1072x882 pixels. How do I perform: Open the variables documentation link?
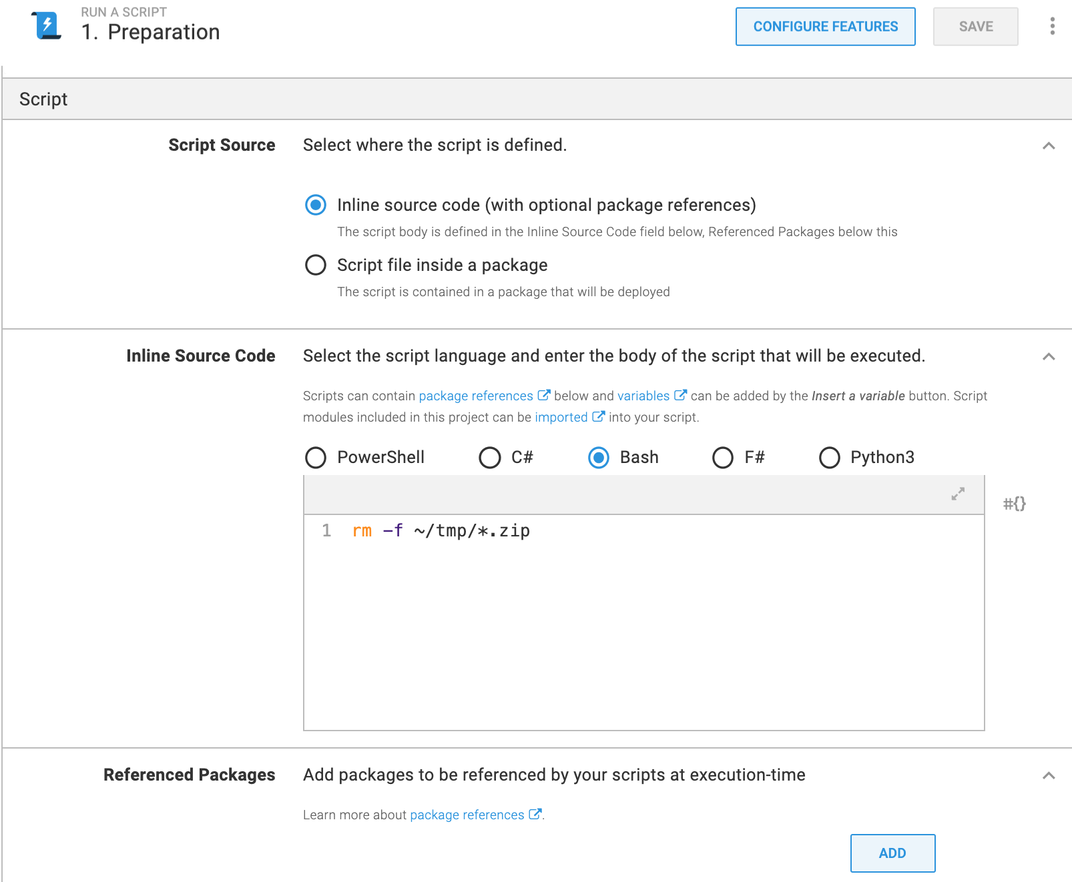click(x=643, y=396)
